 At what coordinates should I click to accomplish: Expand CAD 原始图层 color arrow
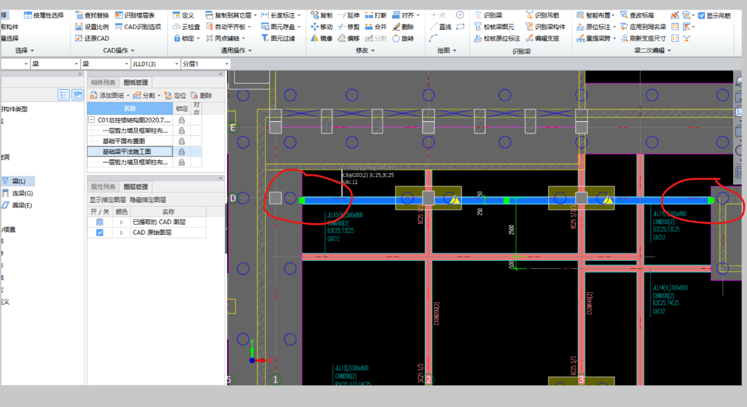coord(121,232)
